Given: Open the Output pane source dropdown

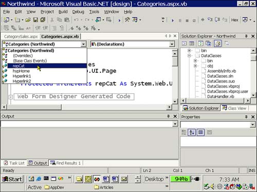Looking at the screenshot, I should (x=175, y=124).
